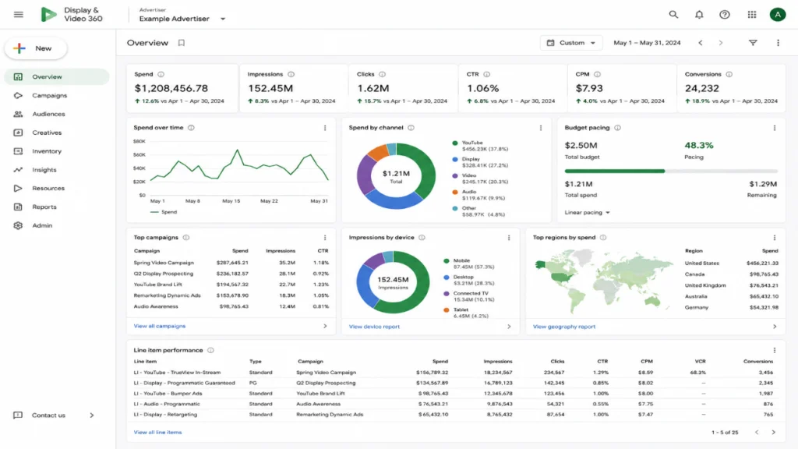The image size is (798, 449).
Task: Open View all line items link
Action: [x=157, y=432]
